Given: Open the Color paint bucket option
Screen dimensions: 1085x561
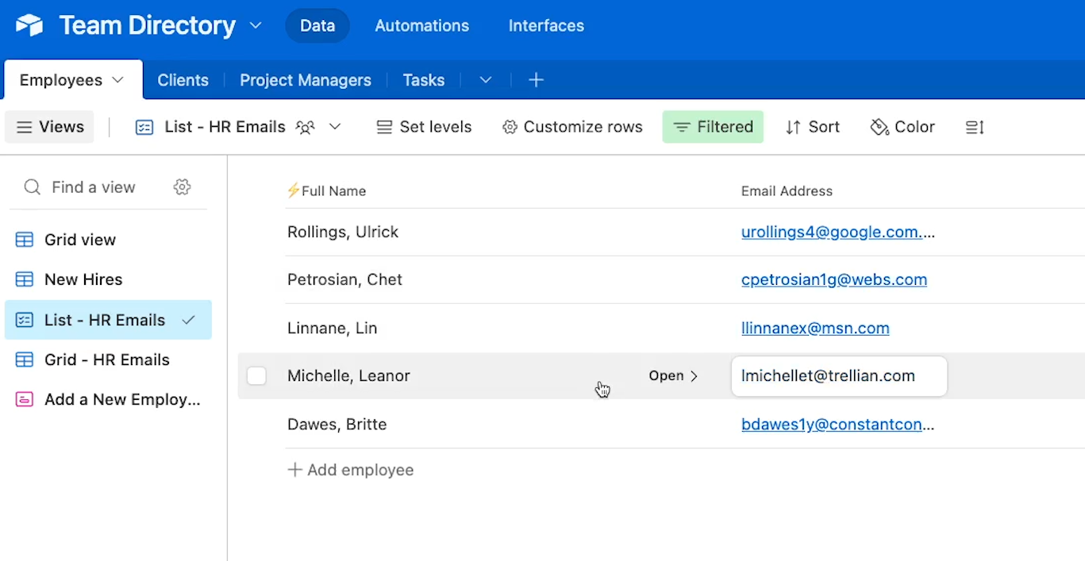Looking at the screenshot, I should 902,127.
